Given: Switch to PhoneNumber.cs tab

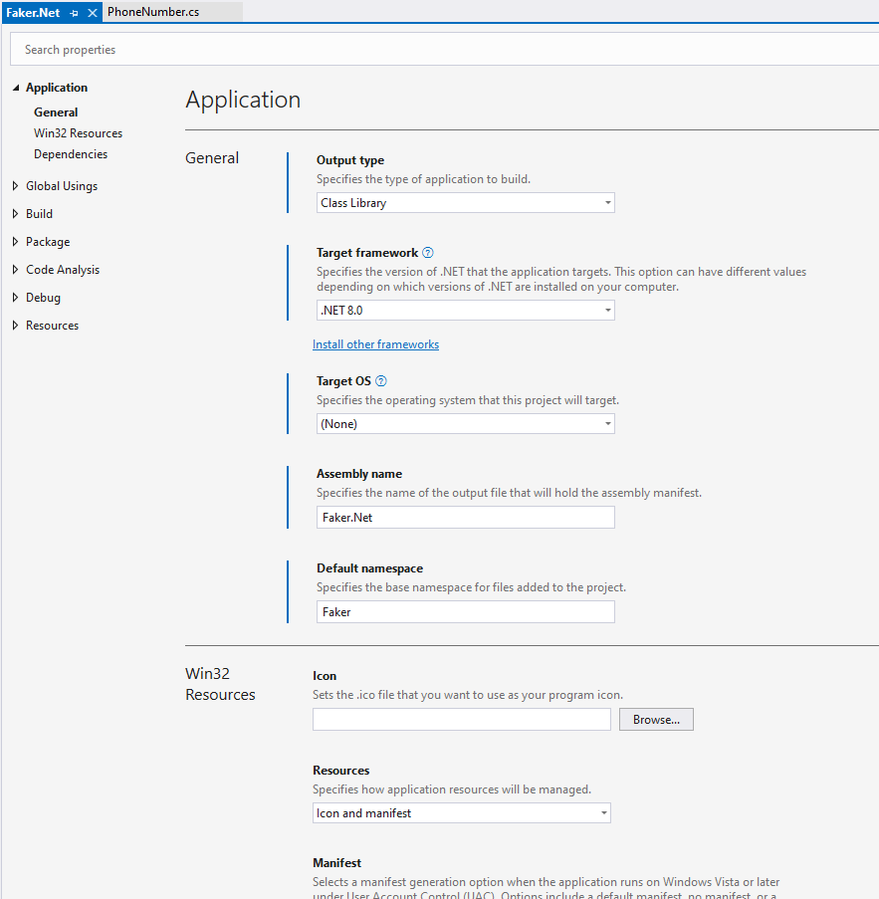Looking at the screenshot, I should [x=153, y=12].
